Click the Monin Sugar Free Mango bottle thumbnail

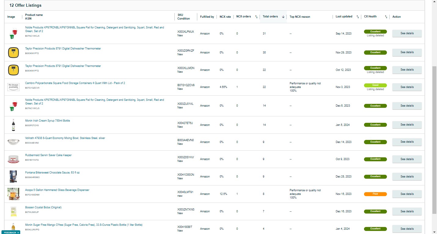click(13, 227)
